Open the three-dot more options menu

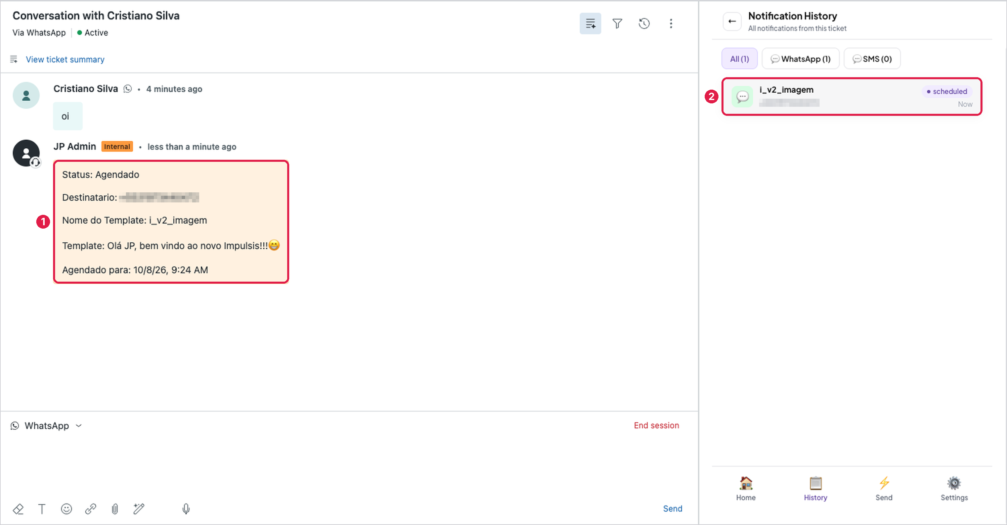pos(671,23)
